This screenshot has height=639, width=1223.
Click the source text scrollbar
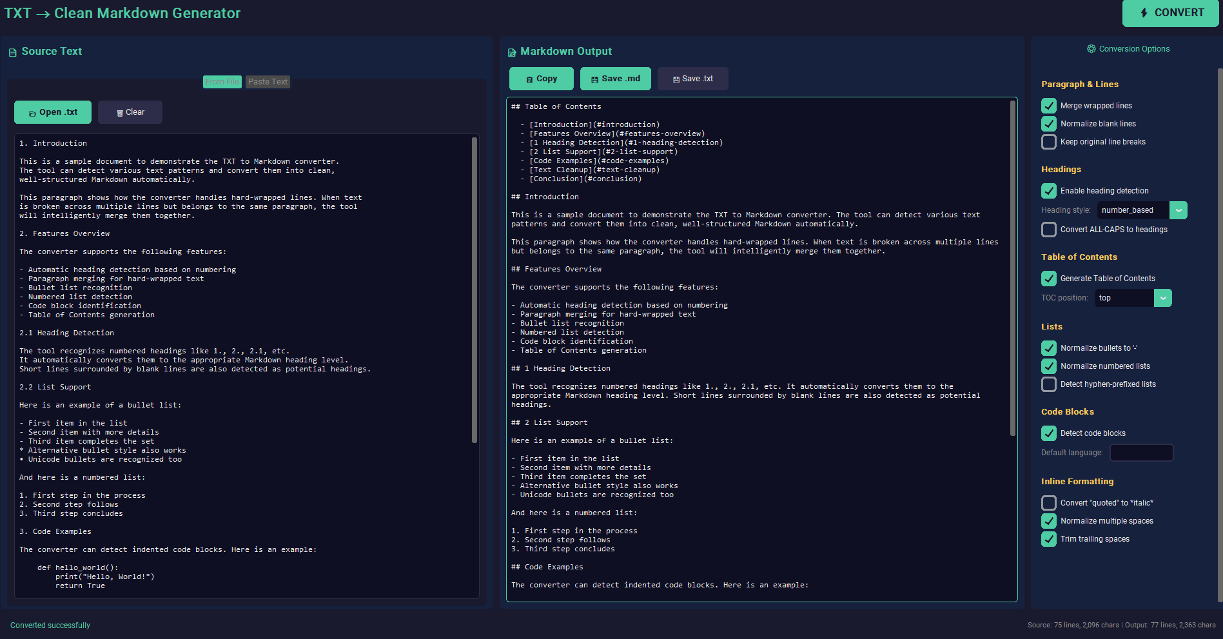tap(475, 290)
